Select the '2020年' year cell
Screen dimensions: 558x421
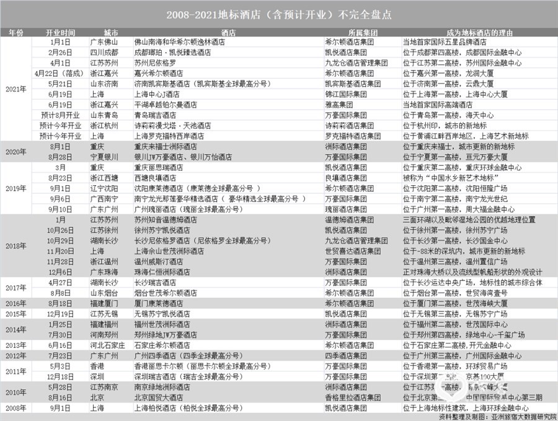(16, 152)
